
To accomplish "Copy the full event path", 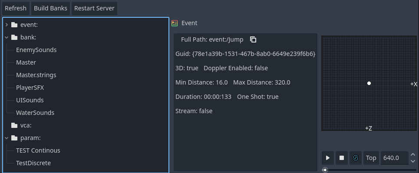I will 253,39.
